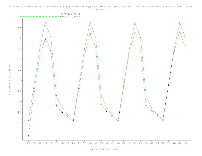This screenshot has width=202, height=156.
Task: Click the red peak marker at hour 09
Action: 45,22
